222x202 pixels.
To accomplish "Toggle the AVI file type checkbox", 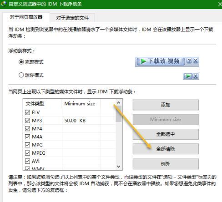I will [27, 161].
